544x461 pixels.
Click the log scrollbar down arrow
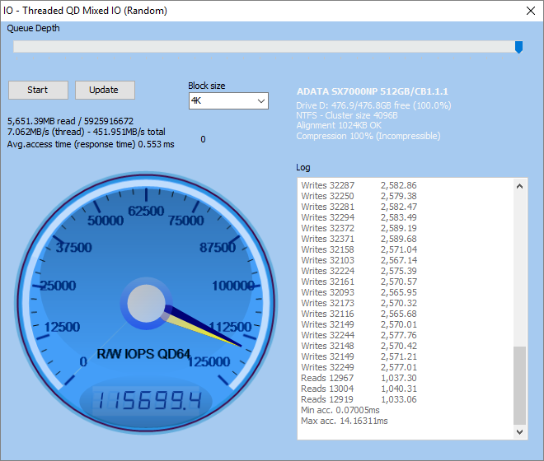519,432
